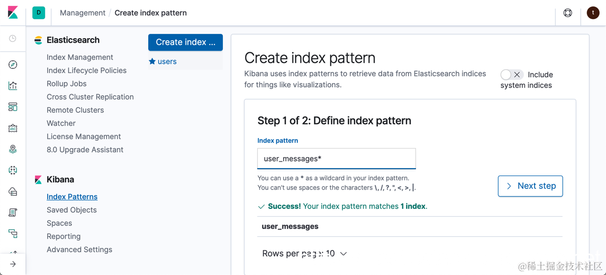Viewport: 606px width, 275px height.
Task: Open the starred users index pattern
Action: click(167, 61)
